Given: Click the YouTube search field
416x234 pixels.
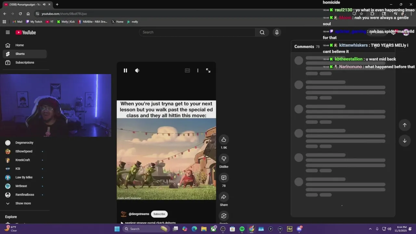Looking at the screenshot, I should pyautogui.click(x=198, y=32).
